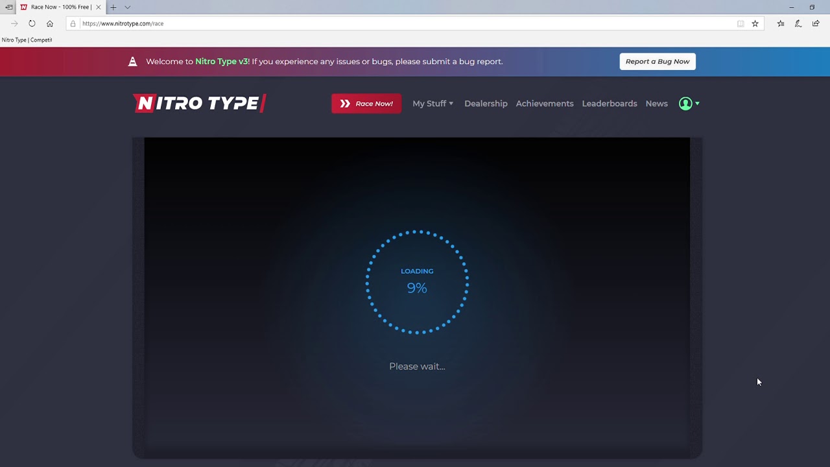Image resolution: width=830 pixels, height=467 pixels.
Task: Close the Race Now tab
Action: tap(99, 7)
